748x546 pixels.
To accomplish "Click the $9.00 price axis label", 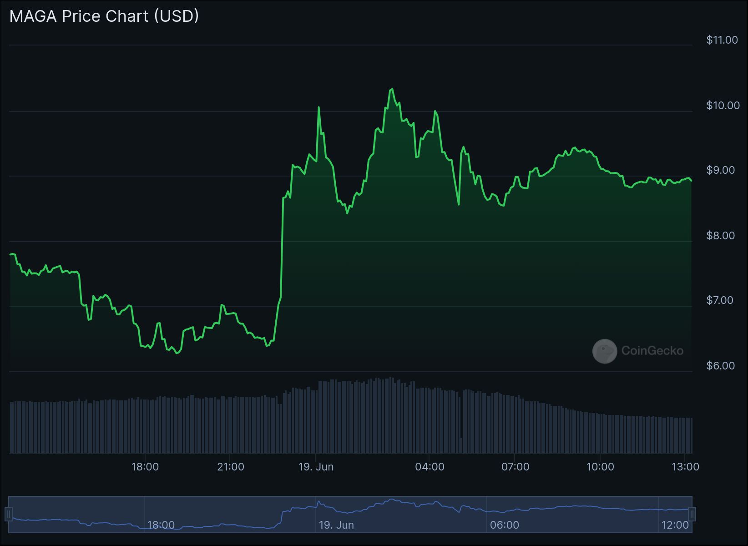I will click(720, 170).
